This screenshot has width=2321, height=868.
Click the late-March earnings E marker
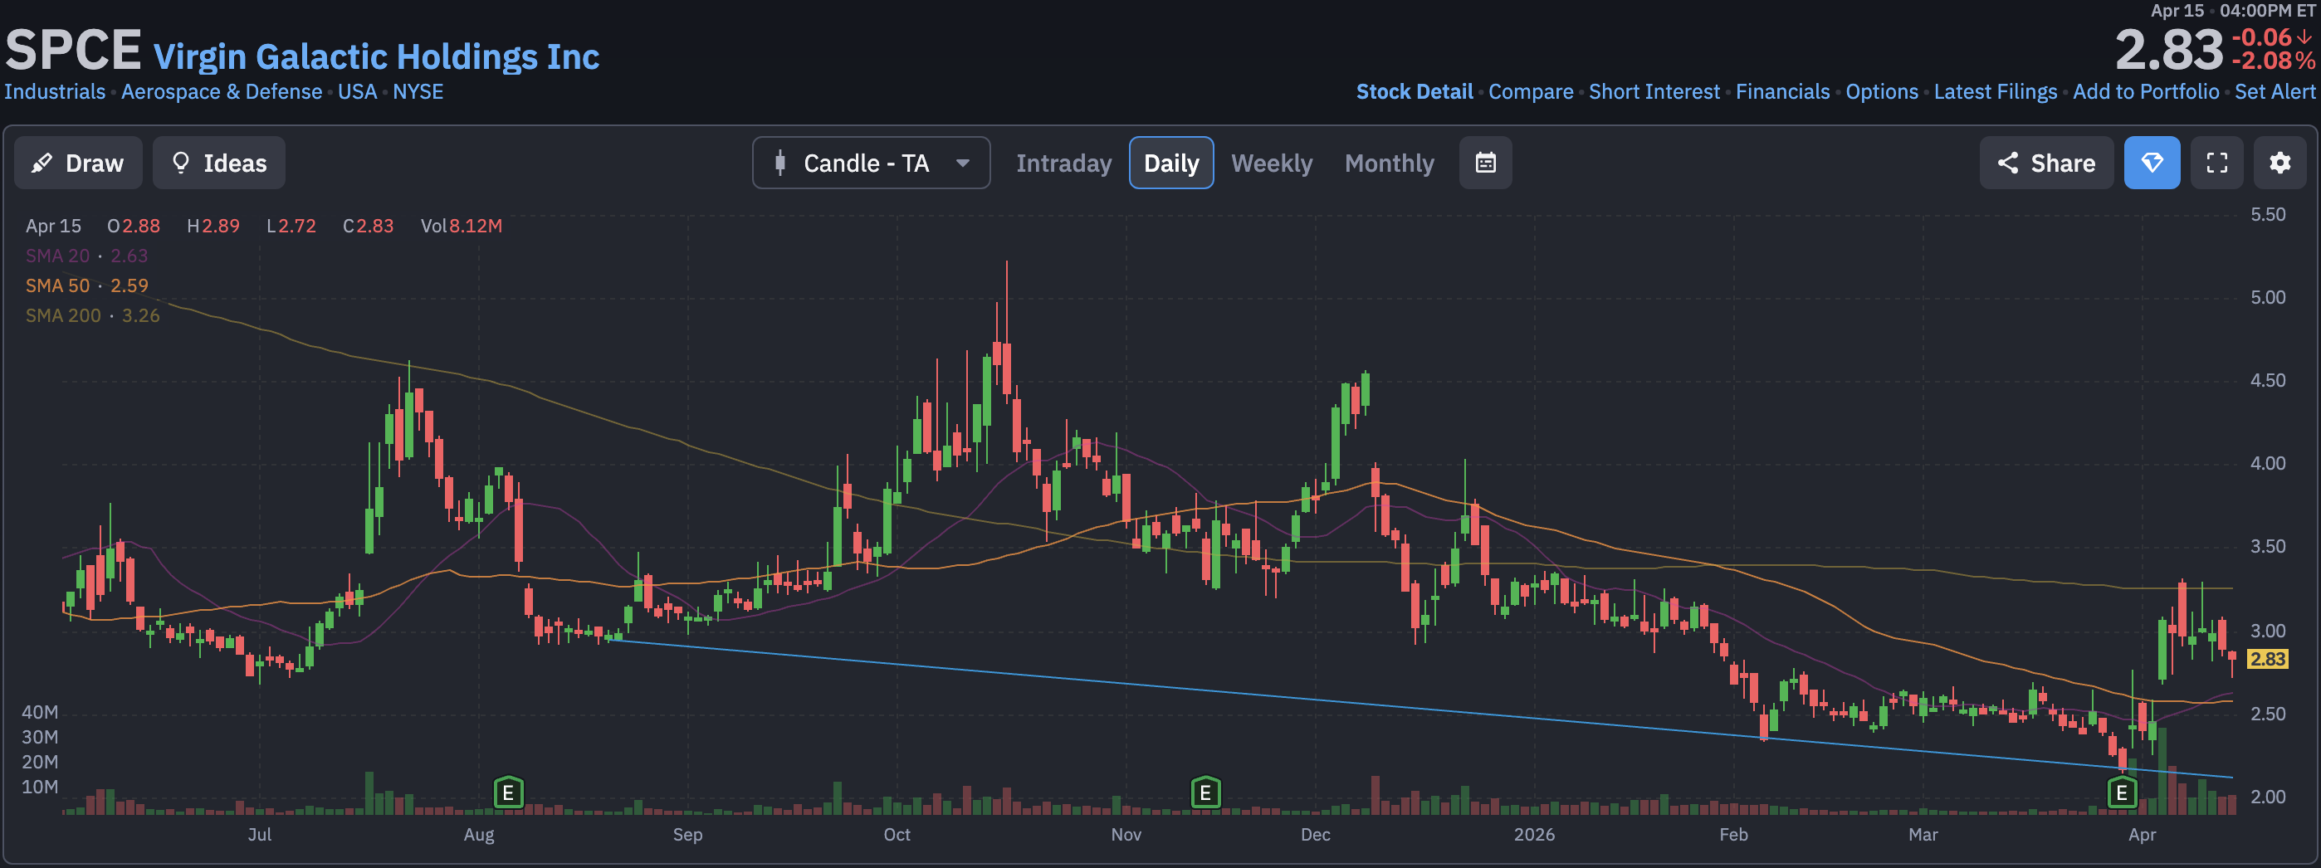(2122, 793)
